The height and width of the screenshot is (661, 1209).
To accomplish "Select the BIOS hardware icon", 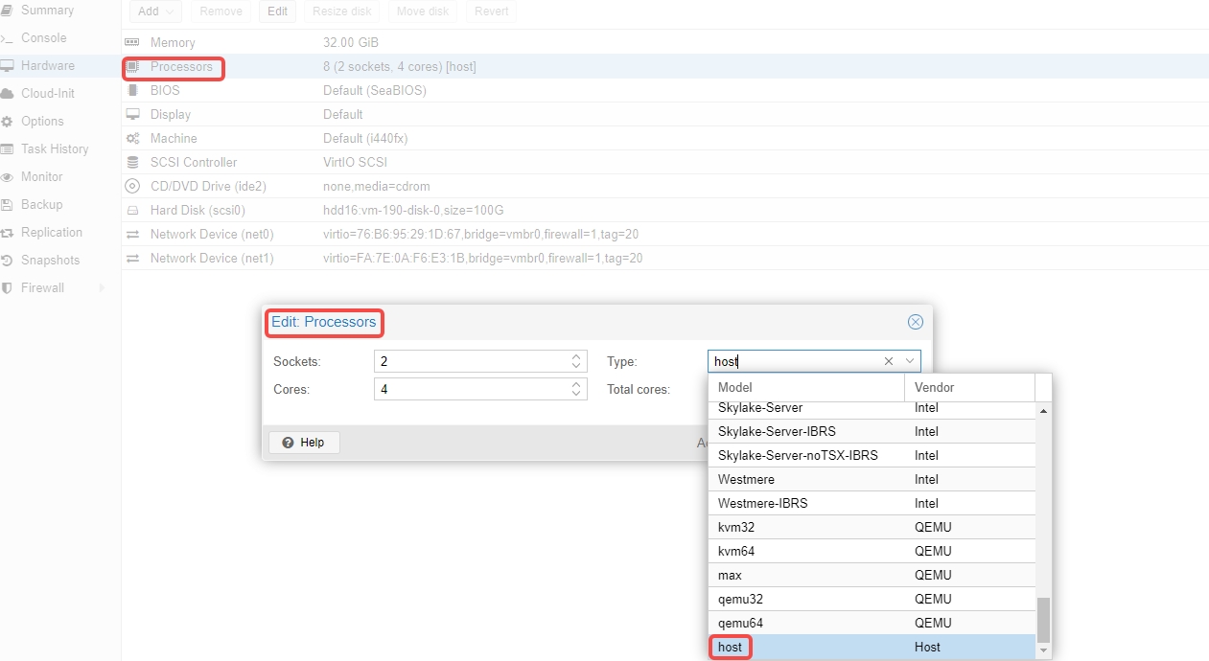I will click(132, 90).
